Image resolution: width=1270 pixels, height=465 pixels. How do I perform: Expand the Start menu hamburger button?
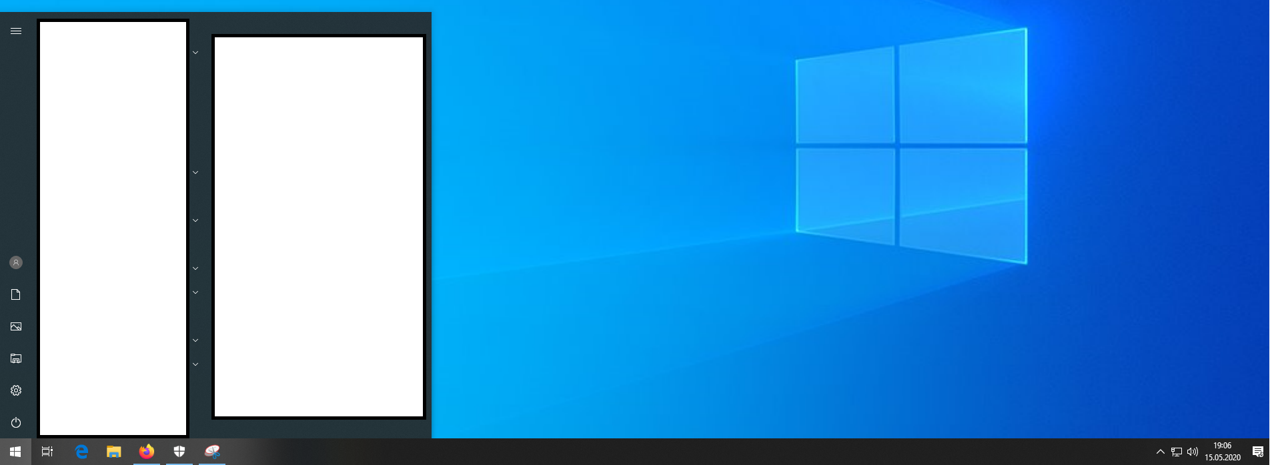point(16,31)
